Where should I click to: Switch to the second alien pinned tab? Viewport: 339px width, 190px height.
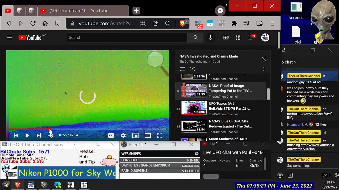click(x=32, y=11)
